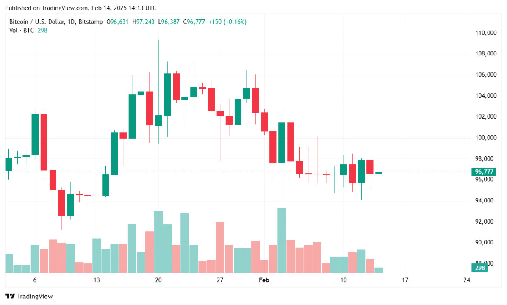Screen dimensions: 507x305
Task: Click the TradingView logo icon at bottom left
Action: (x=10, y=296)
